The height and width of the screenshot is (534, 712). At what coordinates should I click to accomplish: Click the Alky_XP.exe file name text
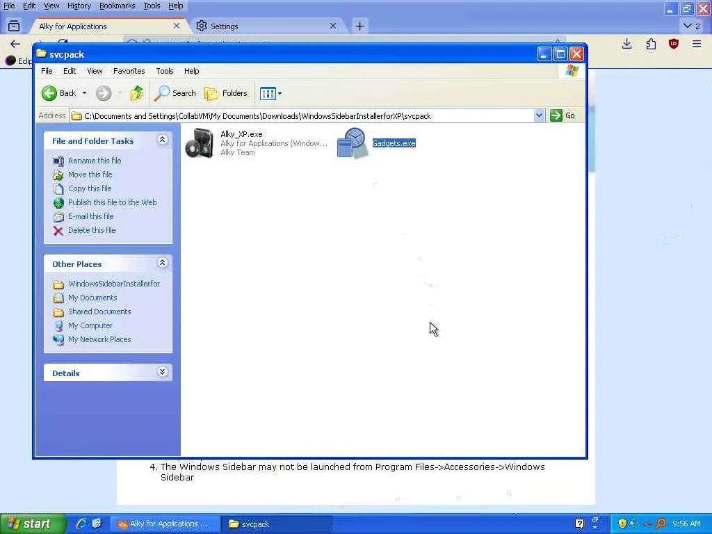pyautogui.click(x=241, y=134)
